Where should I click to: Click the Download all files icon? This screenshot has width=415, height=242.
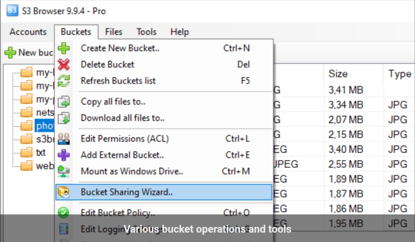coord(63,118)
